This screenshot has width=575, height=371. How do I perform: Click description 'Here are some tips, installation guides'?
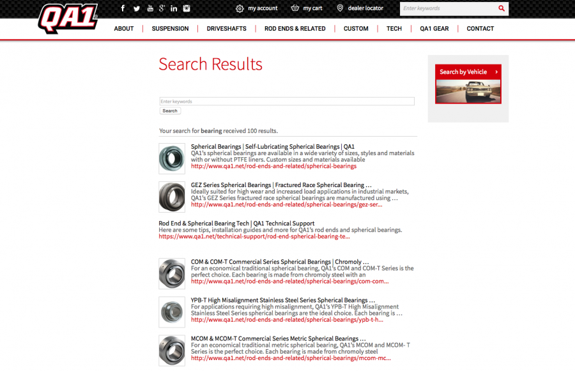click(x=280, y=230)
